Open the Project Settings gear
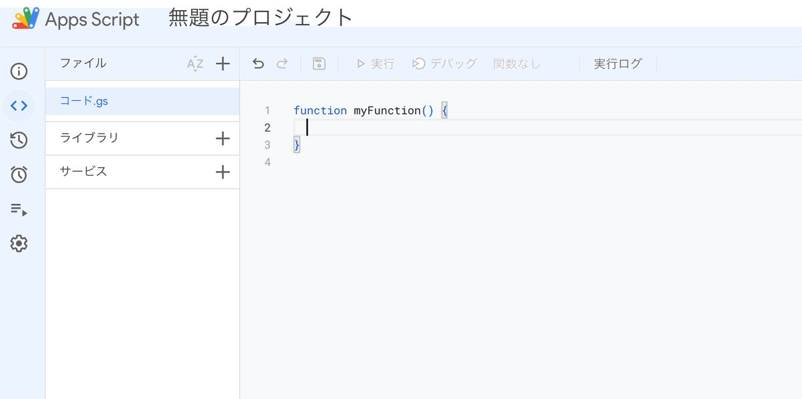This screenshot has height=399, width=802. click(19, 244)
